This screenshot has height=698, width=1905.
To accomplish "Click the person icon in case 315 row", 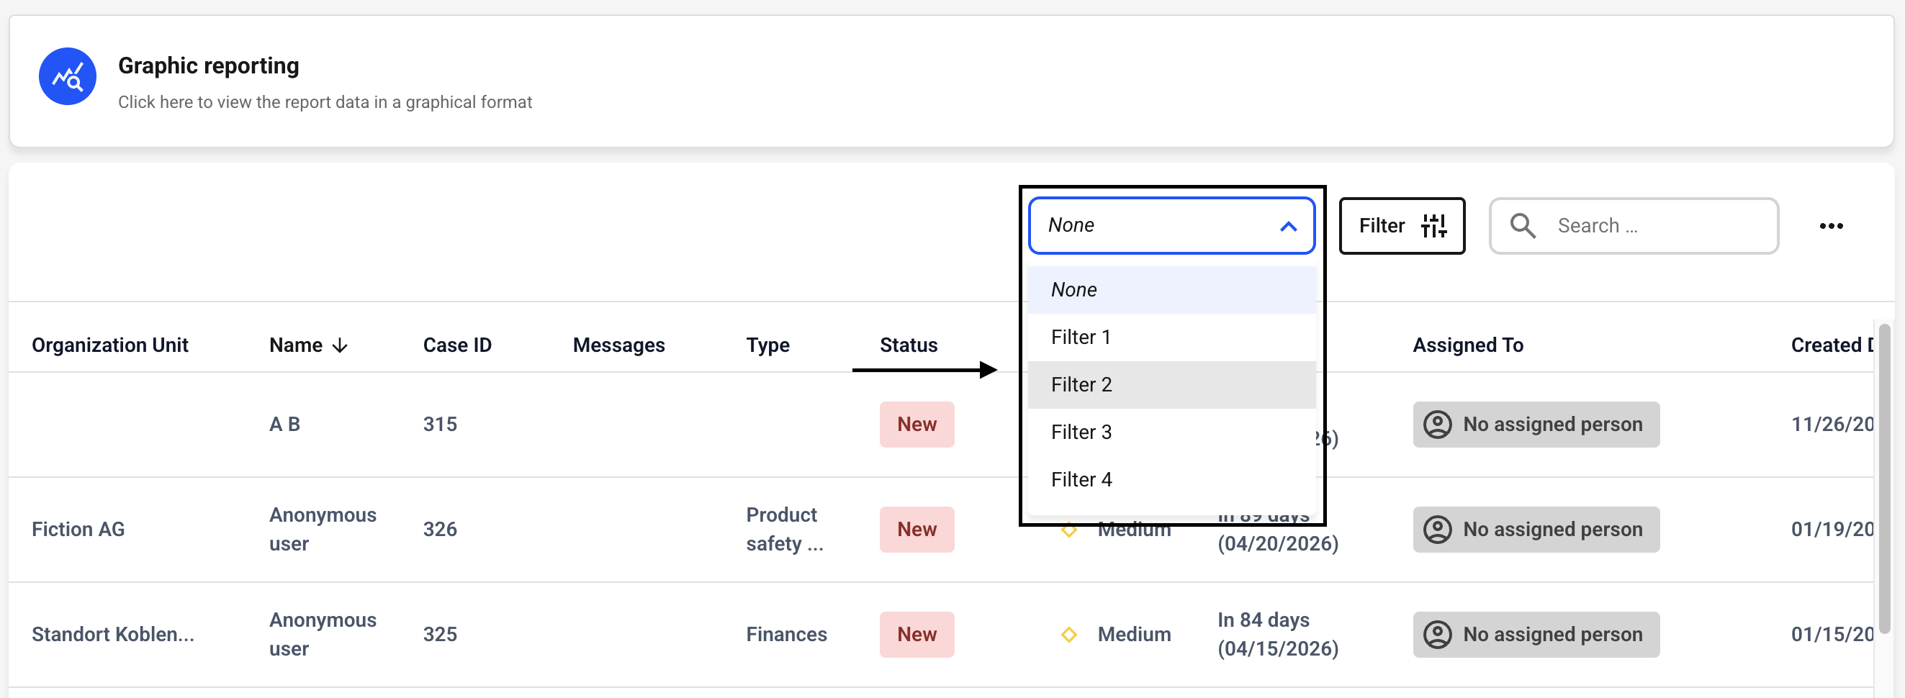I will point(1437,425).
